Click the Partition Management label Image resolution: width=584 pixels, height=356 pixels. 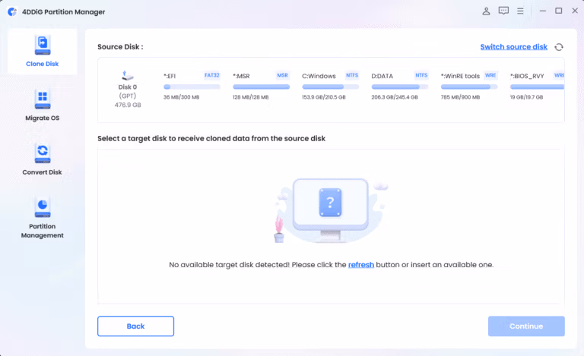(42, 231)
